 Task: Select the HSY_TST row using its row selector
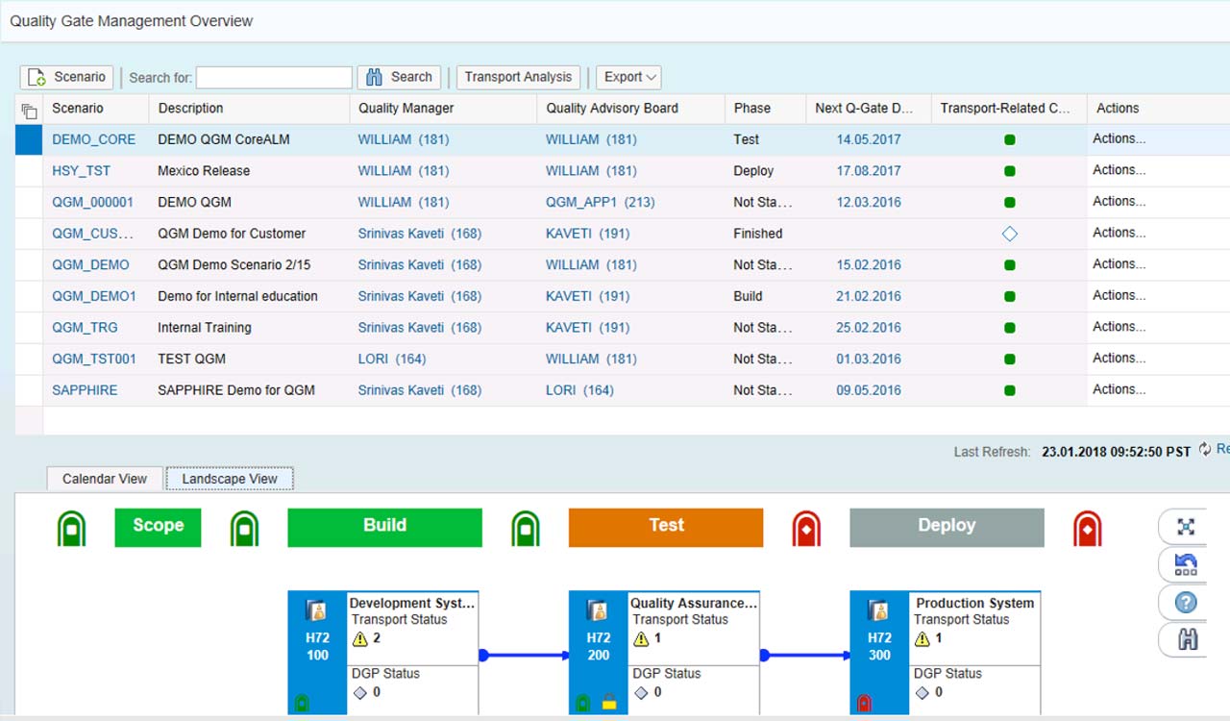click(29, 171)
